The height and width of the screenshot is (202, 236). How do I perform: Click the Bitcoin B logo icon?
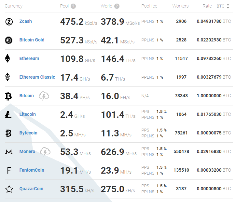coord(8,96)
